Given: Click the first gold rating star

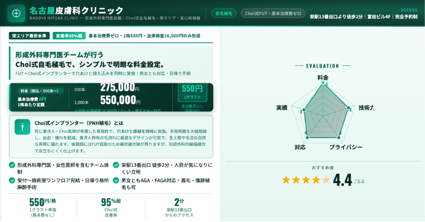Looking at the screenshot, I should tap(286, 180).
